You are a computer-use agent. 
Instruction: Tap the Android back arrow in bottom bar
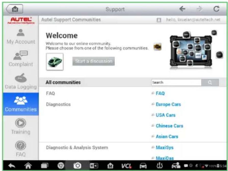(12, 166)
